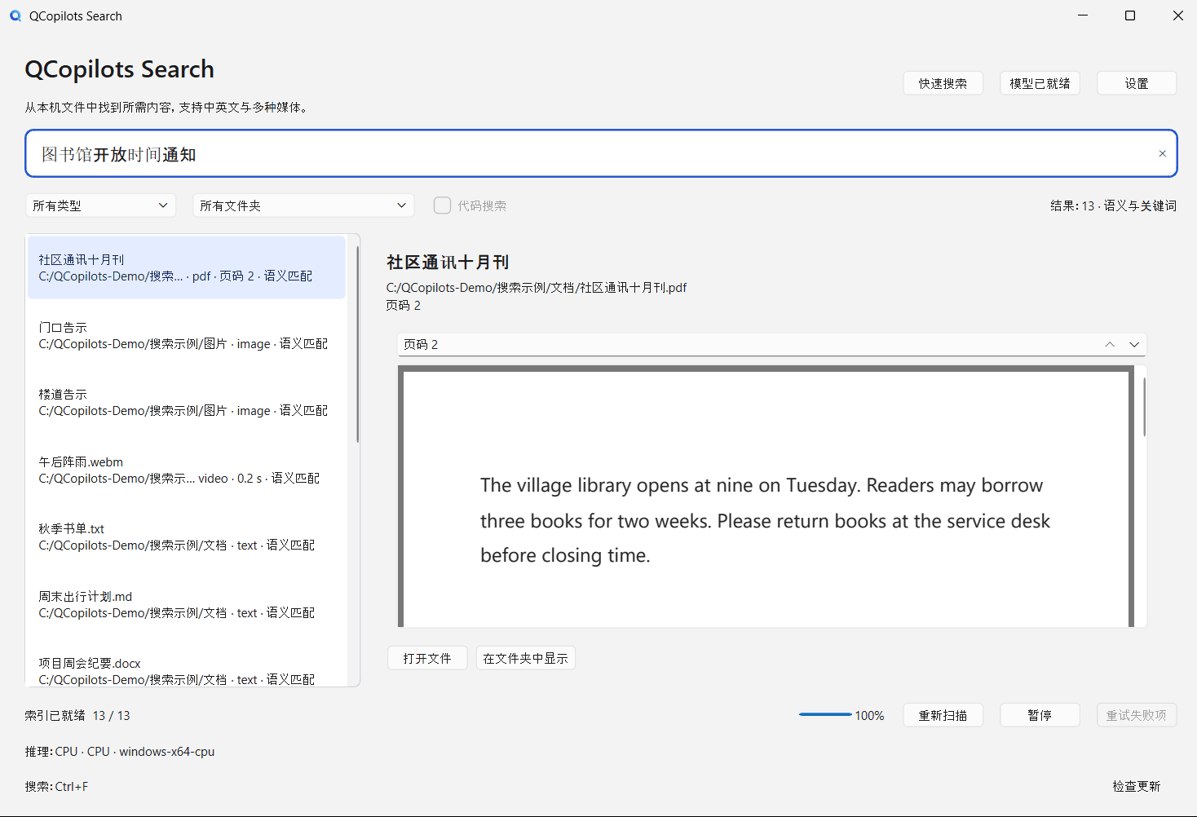Open 设置 settings
The height and width of the screenshot is (817, 1197).
(1137, 83)
